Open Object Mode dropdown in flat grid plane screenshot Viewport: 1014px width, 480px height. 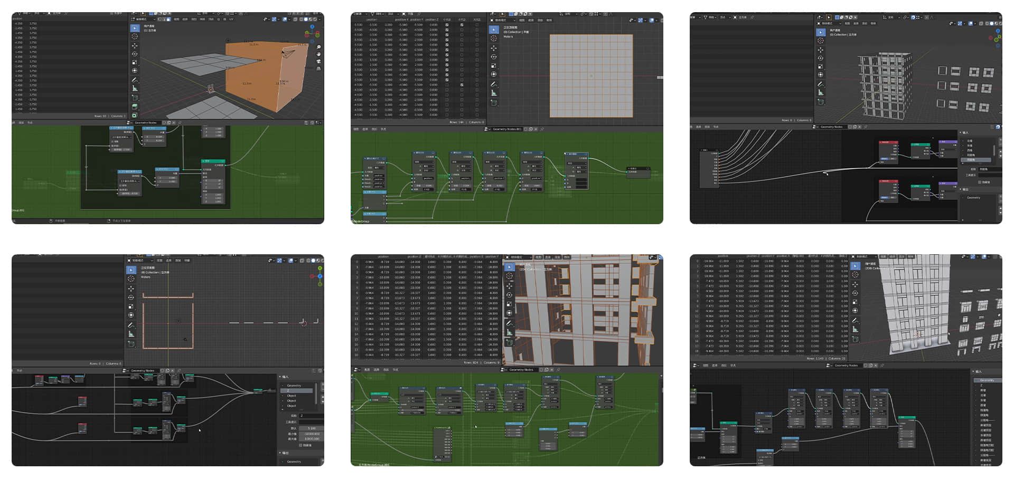pyautogui.click(x=503, y=20)
